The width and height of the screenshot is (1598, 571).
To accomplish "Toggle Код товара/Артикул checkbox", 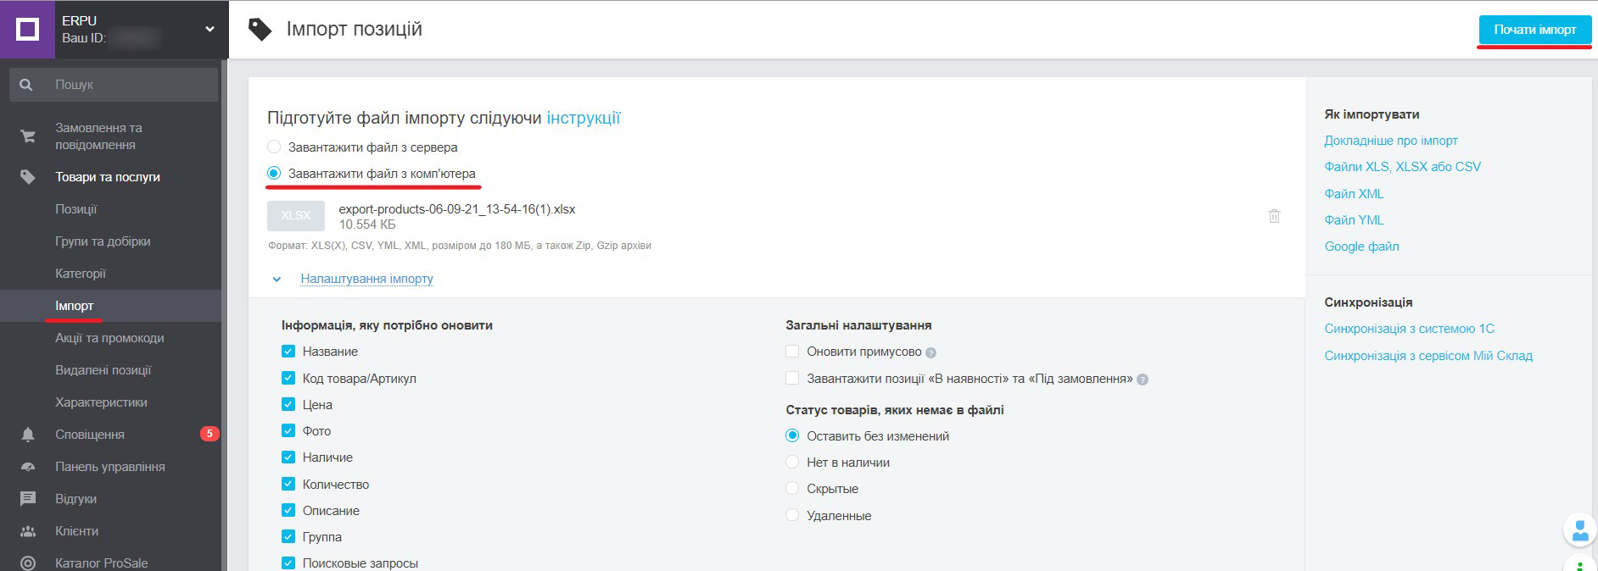I will pos(288,378).
